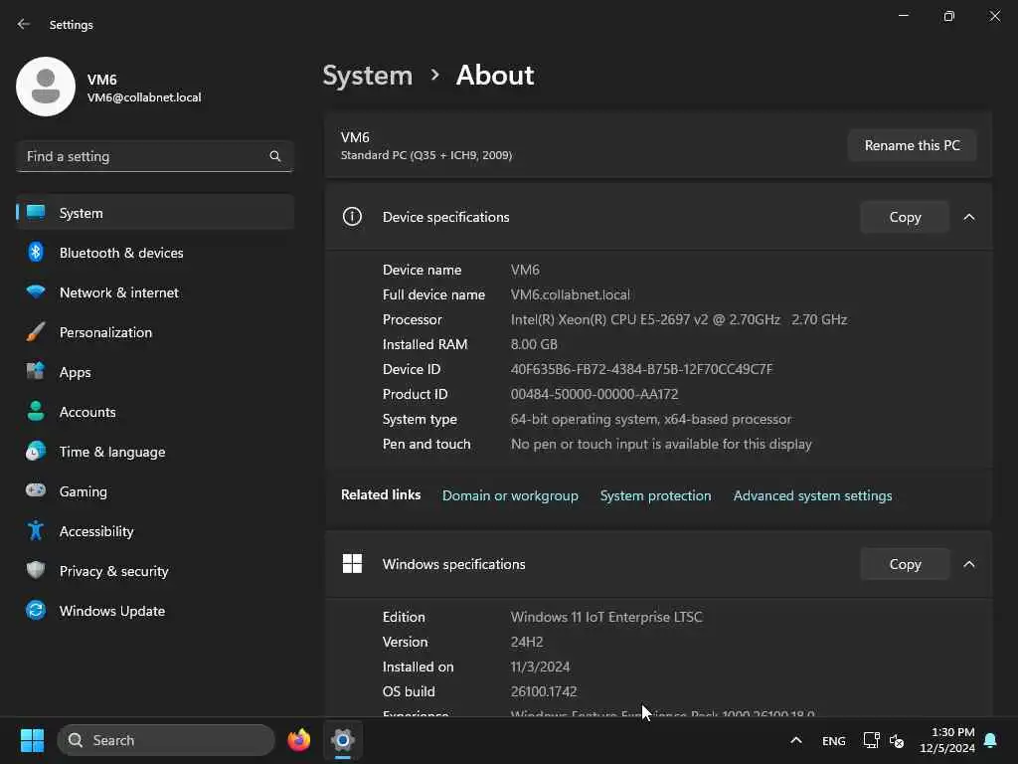
Task: Open Windows Update page
Action: pyautogui.click(x=155, y=611)
